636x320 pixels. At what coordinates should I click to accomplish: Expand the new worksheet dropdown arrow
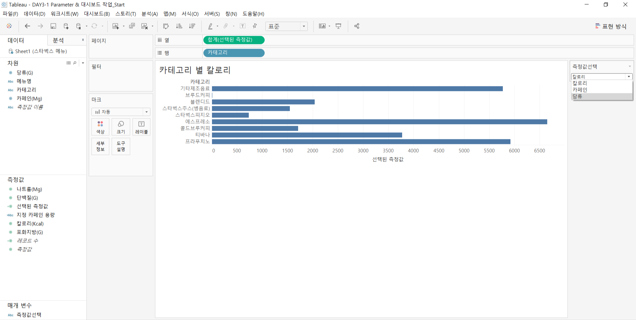tap(124, 26)
